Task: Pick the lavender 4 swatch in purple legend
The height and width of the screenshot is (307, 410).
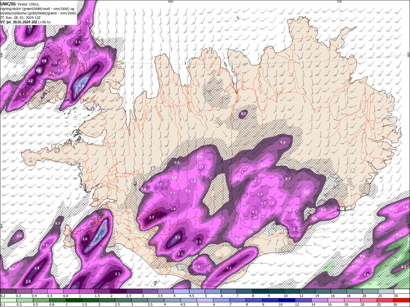Action: pyautogui.click(x=181, y=291)
